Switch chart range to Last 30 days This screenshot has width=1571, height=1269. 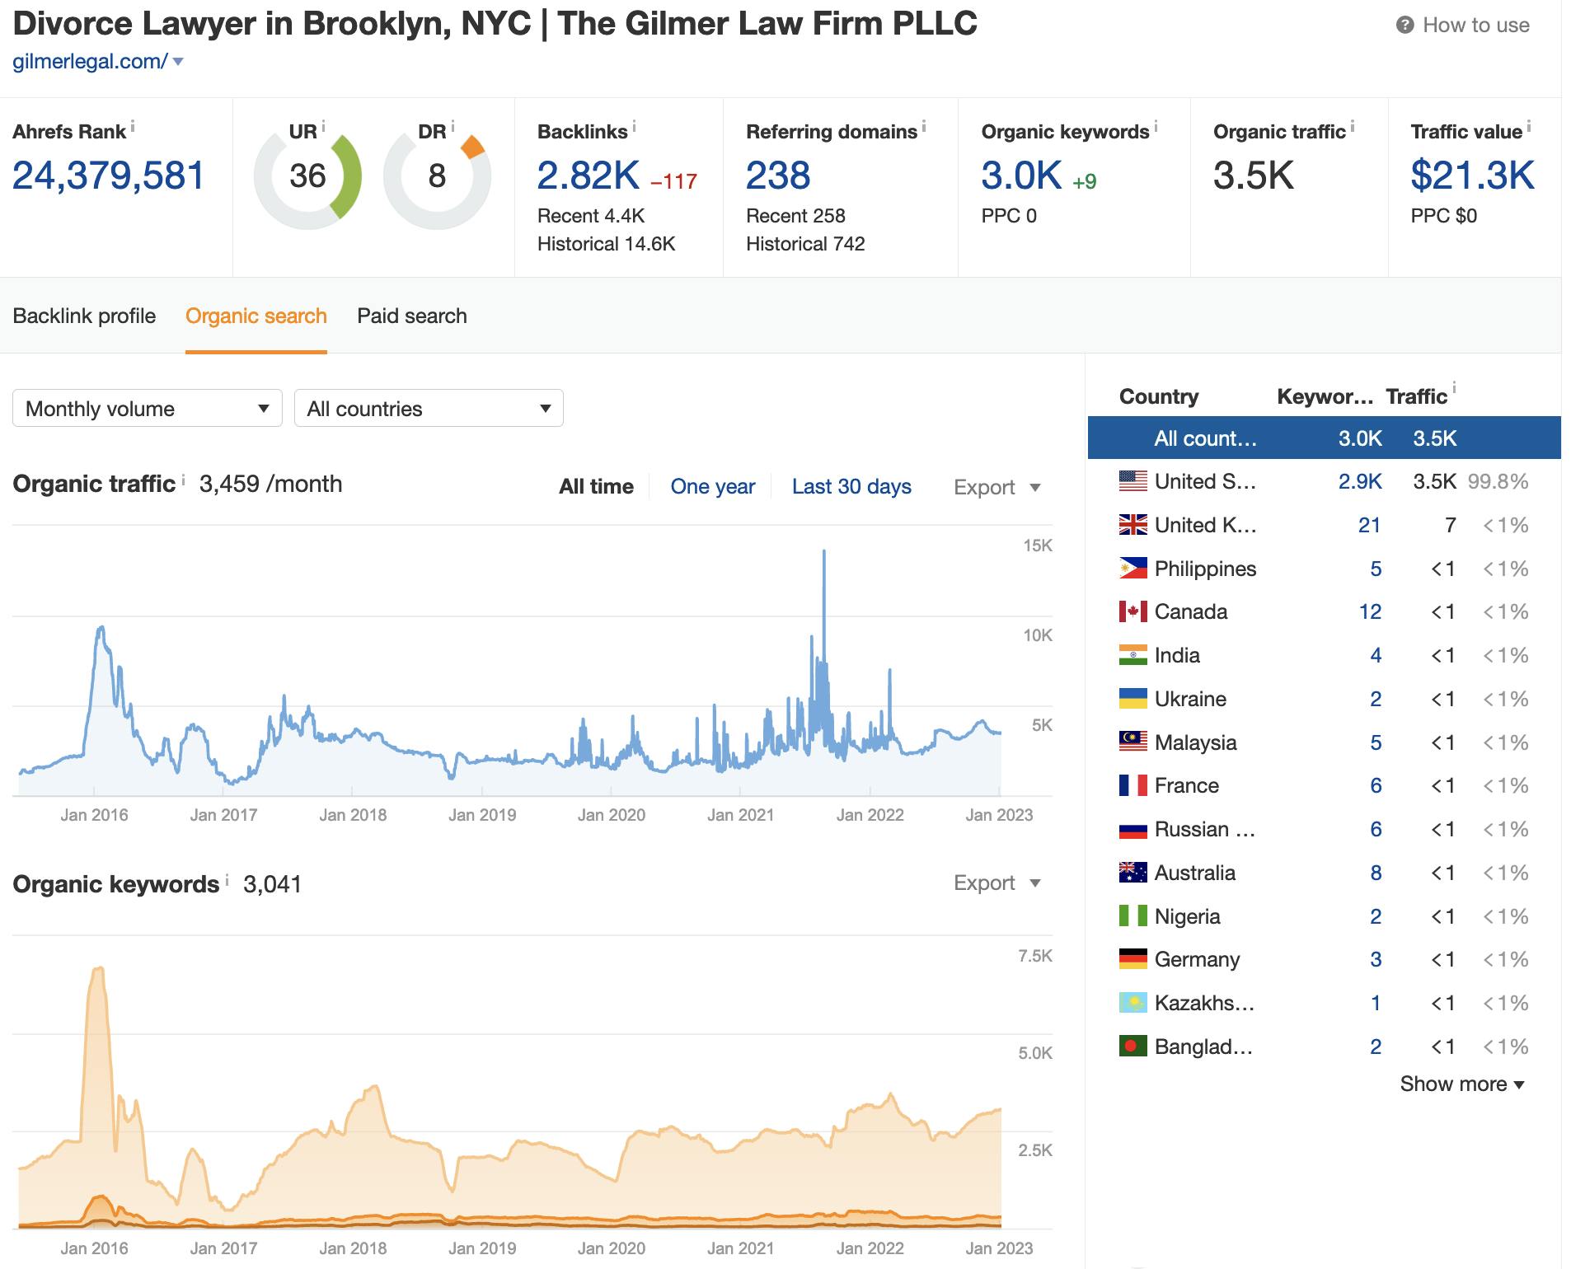click(x=851, y=486)
